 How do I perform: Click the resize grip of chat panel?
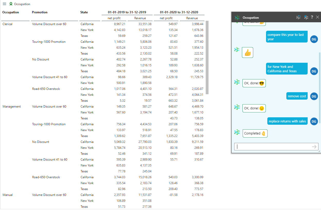click(319, 151)
